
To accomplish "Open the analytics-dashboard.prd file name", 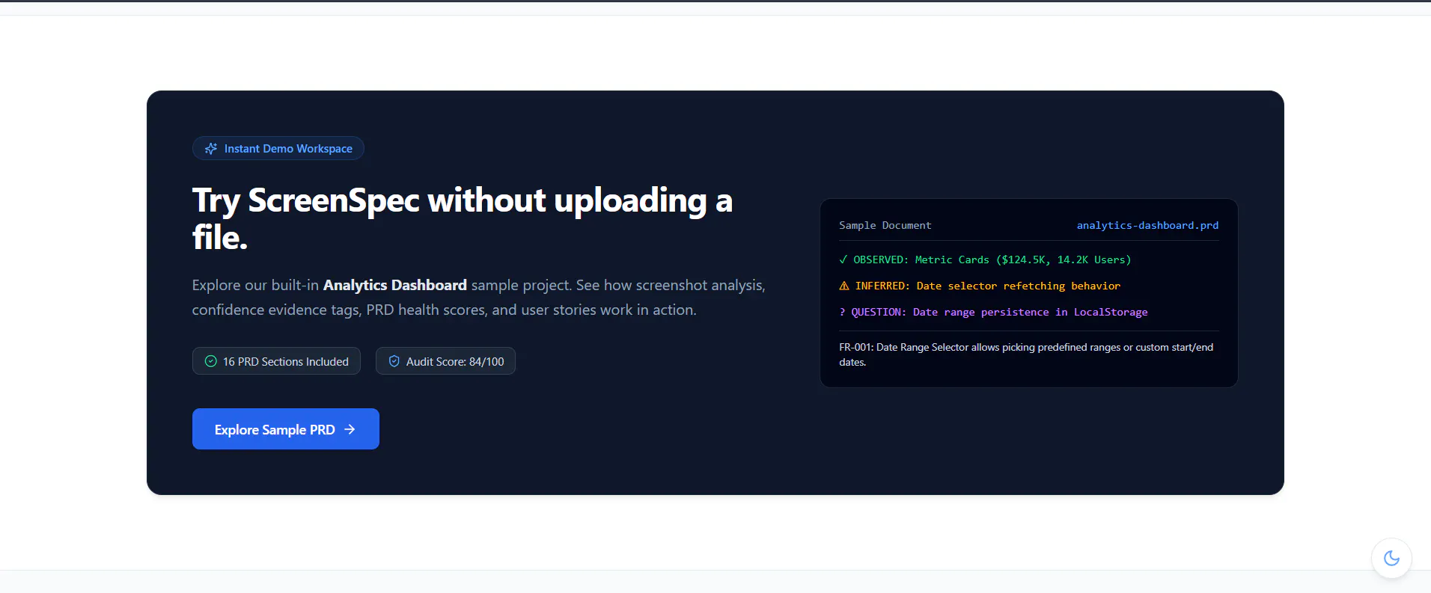I will tap(1147, 225).
